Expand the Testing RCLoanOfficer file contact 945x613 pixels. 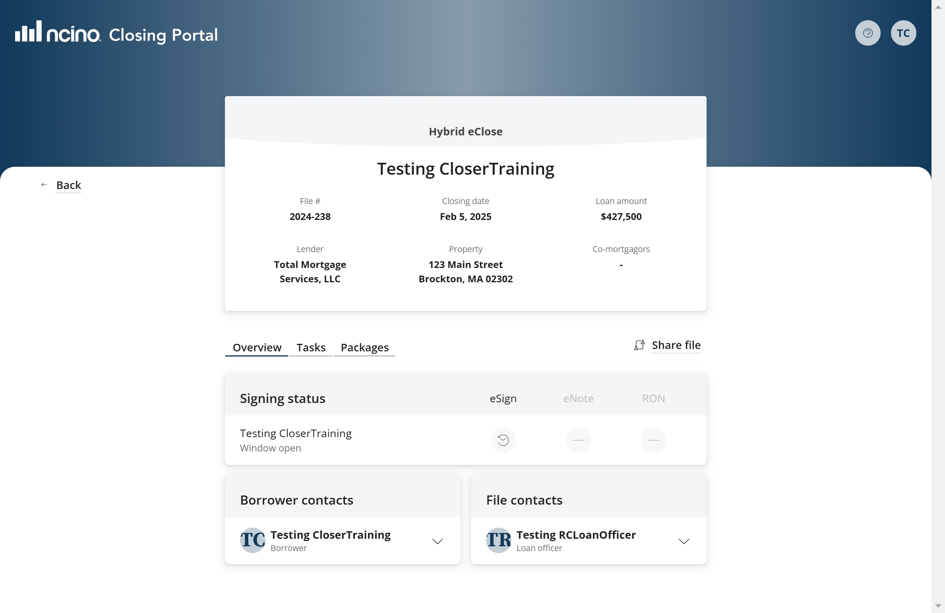tap(684, 541)
